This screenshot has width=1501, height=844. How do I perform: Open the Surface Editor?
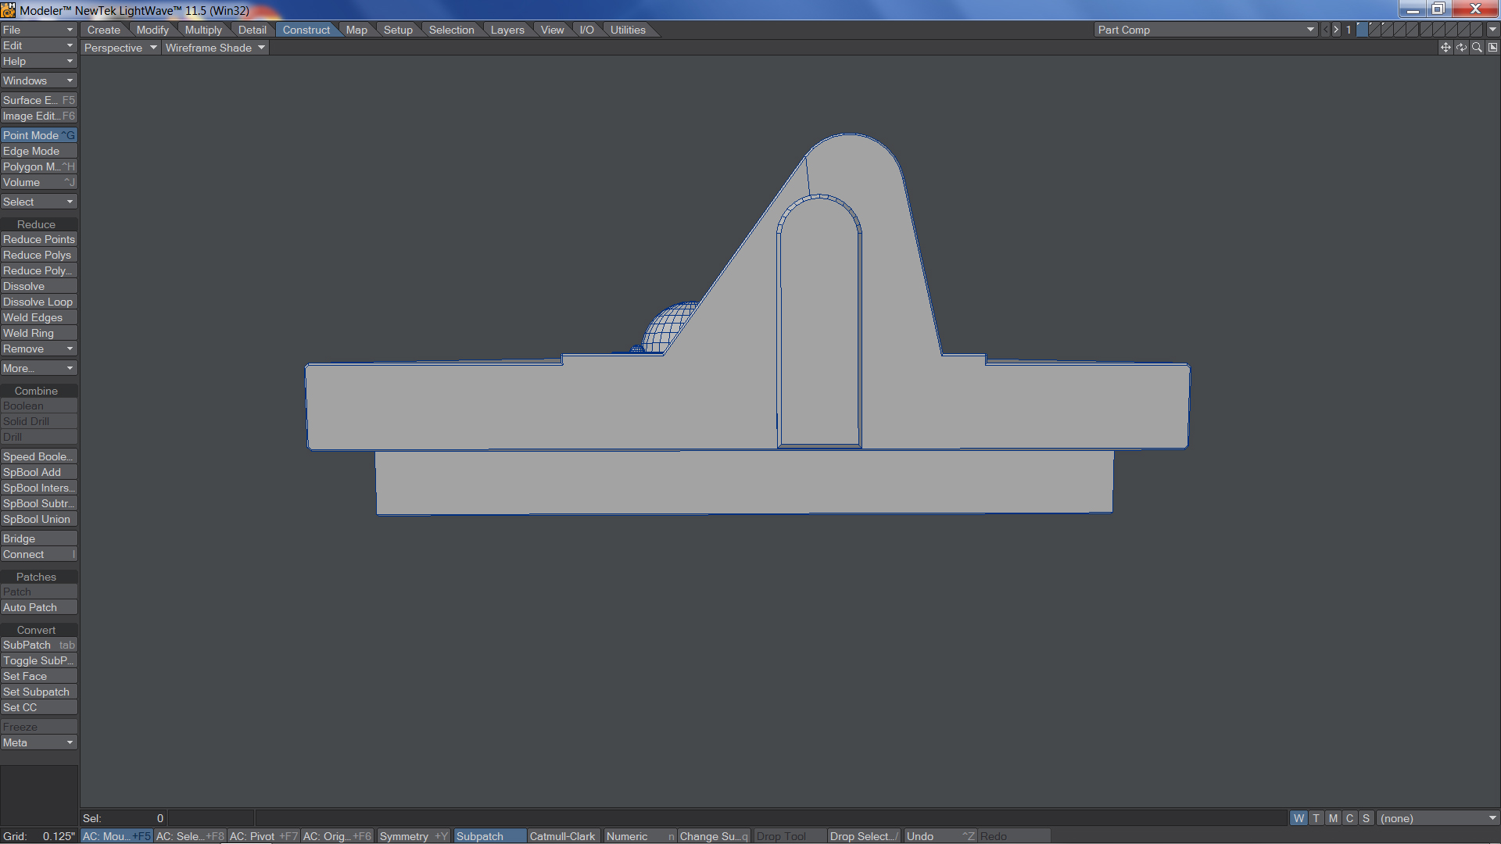38,100
